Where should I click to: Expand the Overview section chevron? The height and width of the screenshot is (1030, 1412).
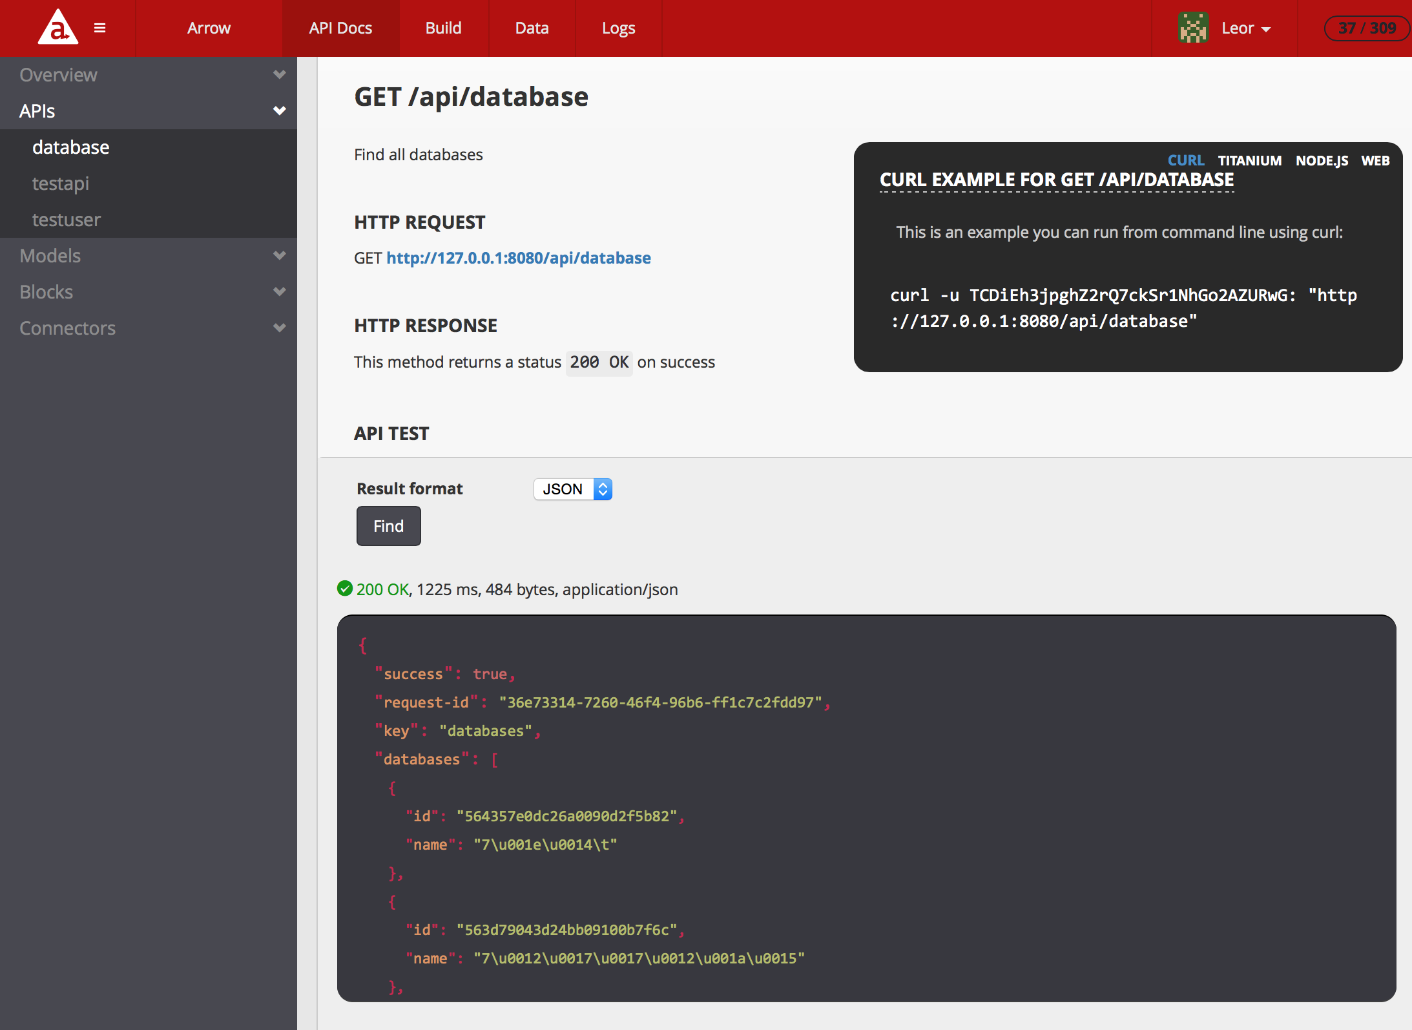279,74
